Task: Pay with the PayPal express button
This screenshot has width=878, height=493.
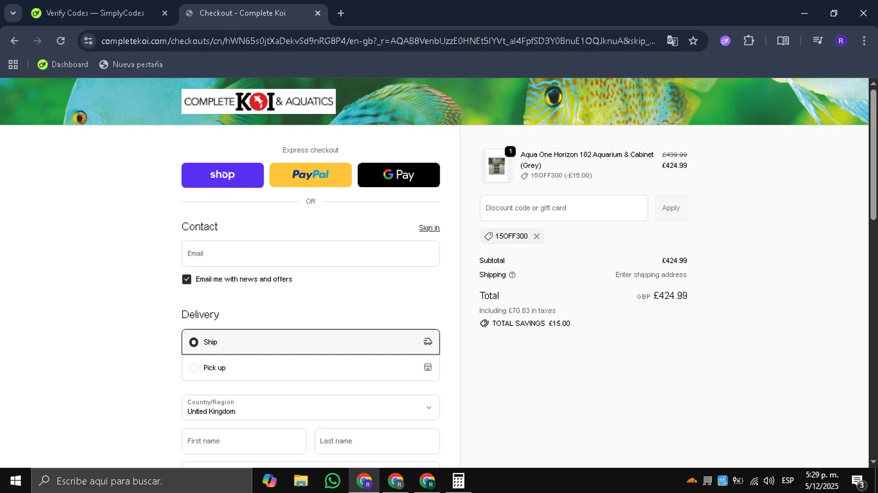Action: [310, 175]
